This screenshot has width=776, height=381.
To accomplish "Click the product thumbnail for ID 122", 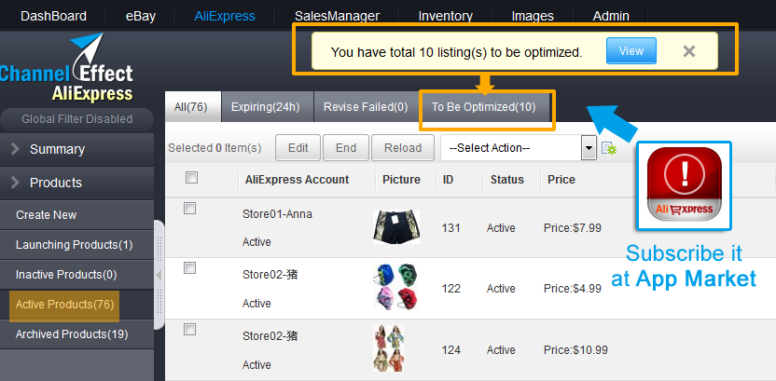I will (396, 287).
